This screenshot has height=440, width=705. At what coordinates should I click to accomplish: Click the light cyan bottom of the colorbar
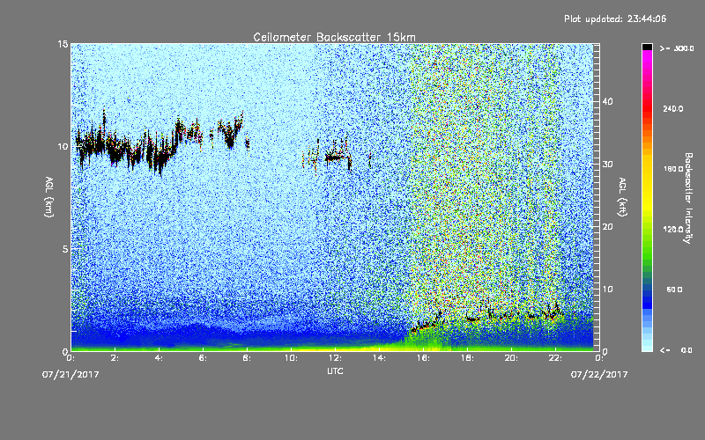pyautogui.click(x=647, y=345)
